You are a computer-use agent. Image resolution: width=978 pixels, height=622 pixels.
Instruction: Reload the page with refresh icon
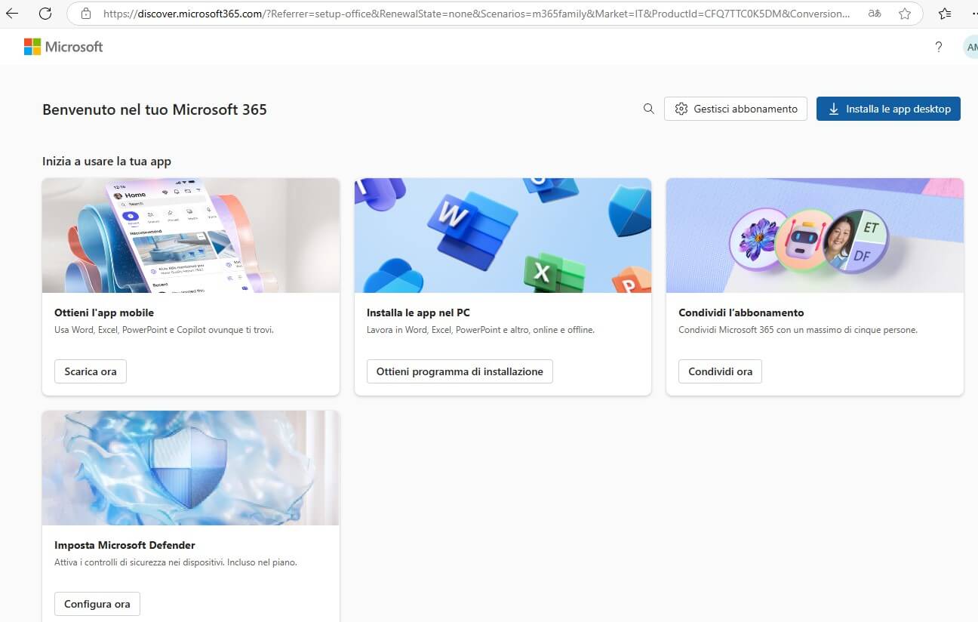(x=45, y=14)
